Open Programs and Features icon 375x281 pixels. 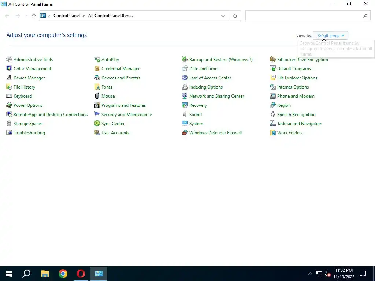click(x=97, y=105)
